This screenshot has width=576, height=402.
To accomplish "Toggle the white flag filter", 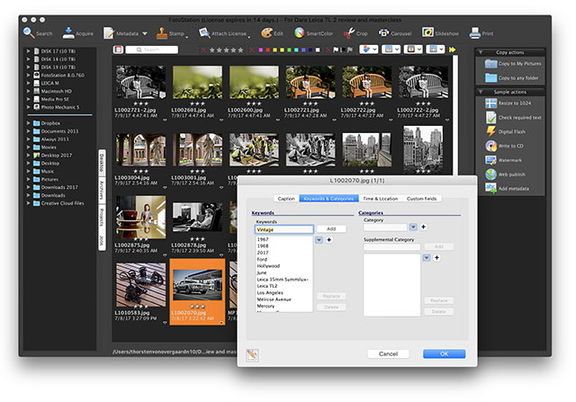I will pyautogui.click(x=336, y=49).
